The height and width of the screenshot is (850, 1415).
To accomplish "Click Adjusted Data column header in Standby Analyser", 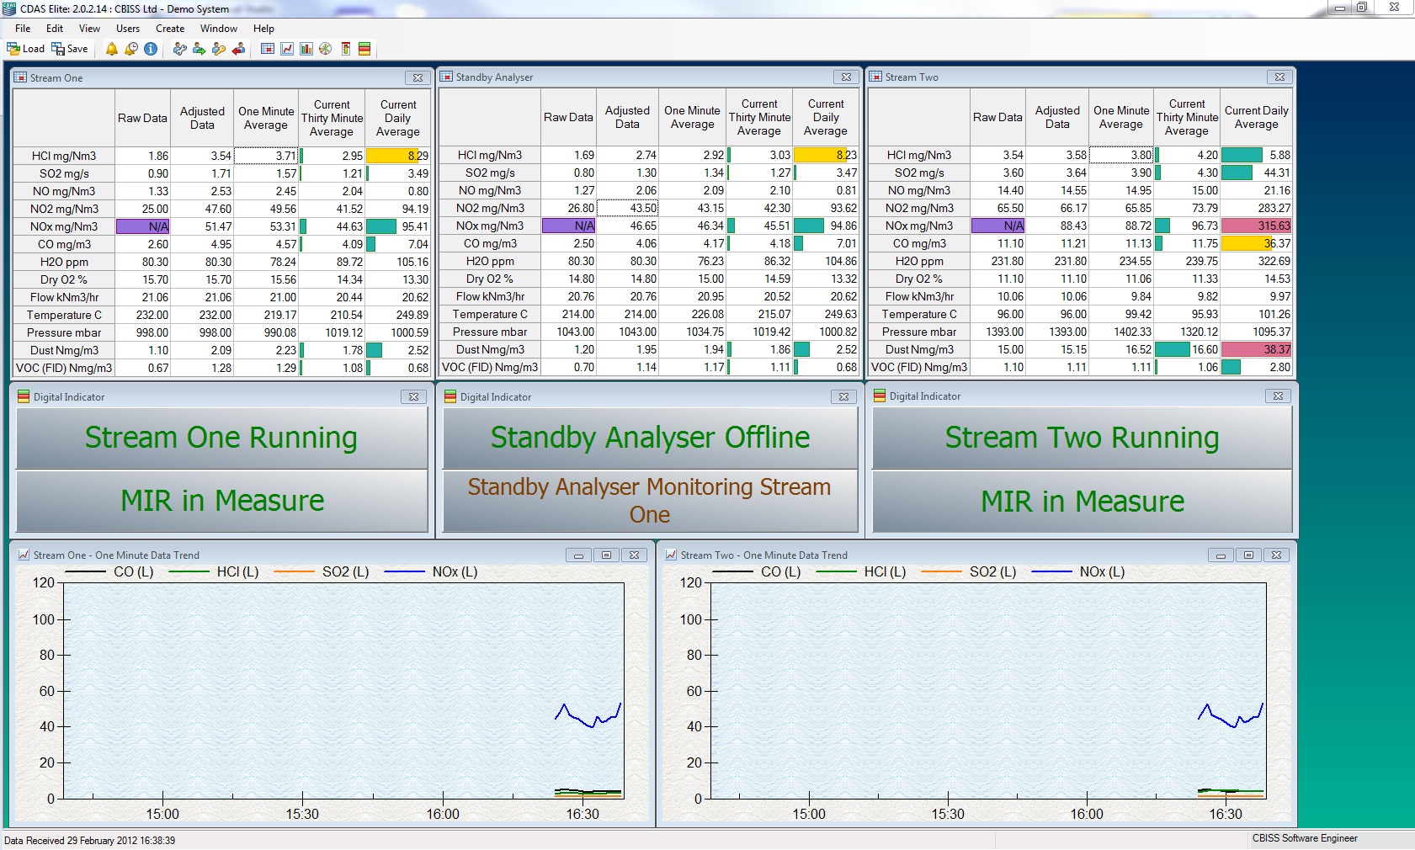I will pyautogui.click(x=627, y=118).
